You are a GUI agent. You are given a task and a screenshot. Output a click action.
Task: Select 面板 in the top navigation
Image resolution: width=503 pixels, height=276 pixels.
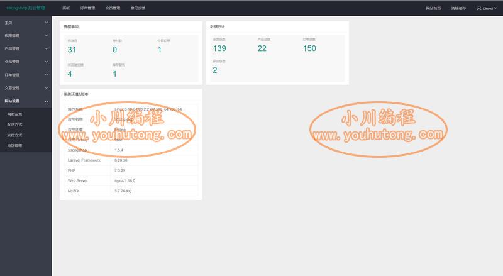pos(66,8)
